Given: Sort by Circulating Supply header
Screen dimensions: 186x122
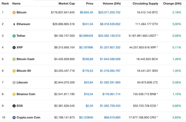Looking at the screenshot, I should click(145, 3).
